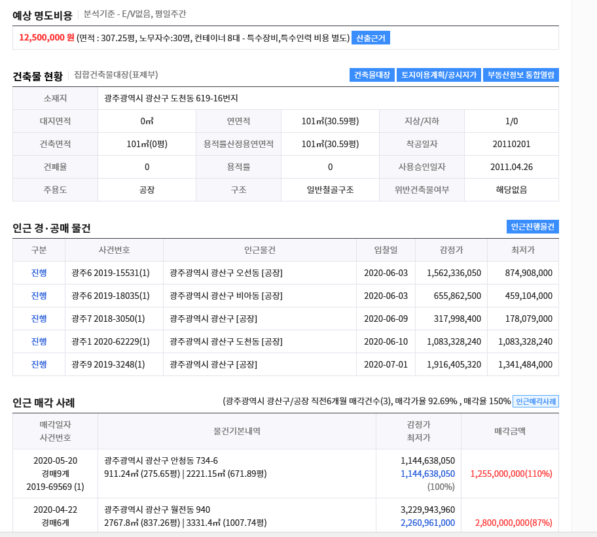597x537 pixels.
Task: Click sale amount 2,800,000,000(87%)
Action: [x=514, y=523]
